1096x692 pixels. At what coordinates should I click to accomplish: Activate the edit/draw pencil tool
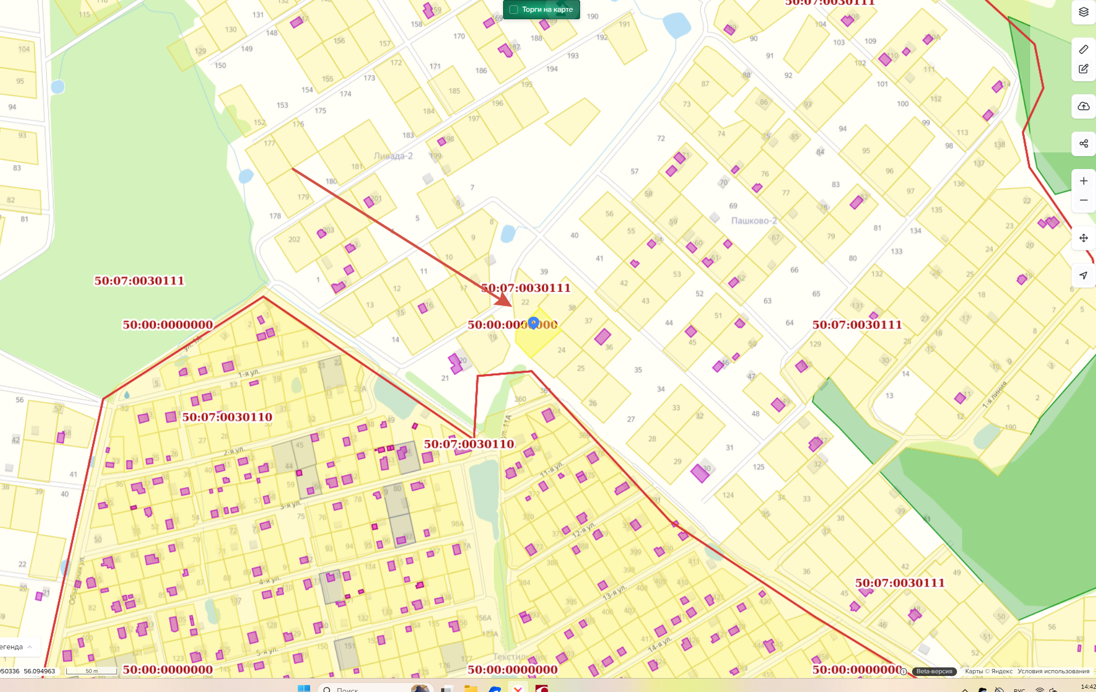tap(1083, 69)
